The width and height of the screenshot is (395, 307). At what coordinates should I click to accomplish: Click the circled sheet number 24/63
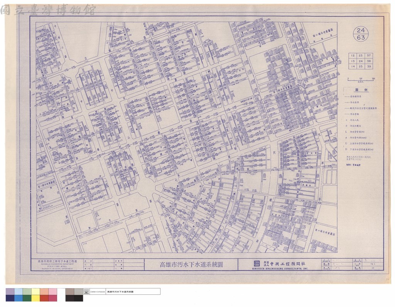tap(361, 34)
